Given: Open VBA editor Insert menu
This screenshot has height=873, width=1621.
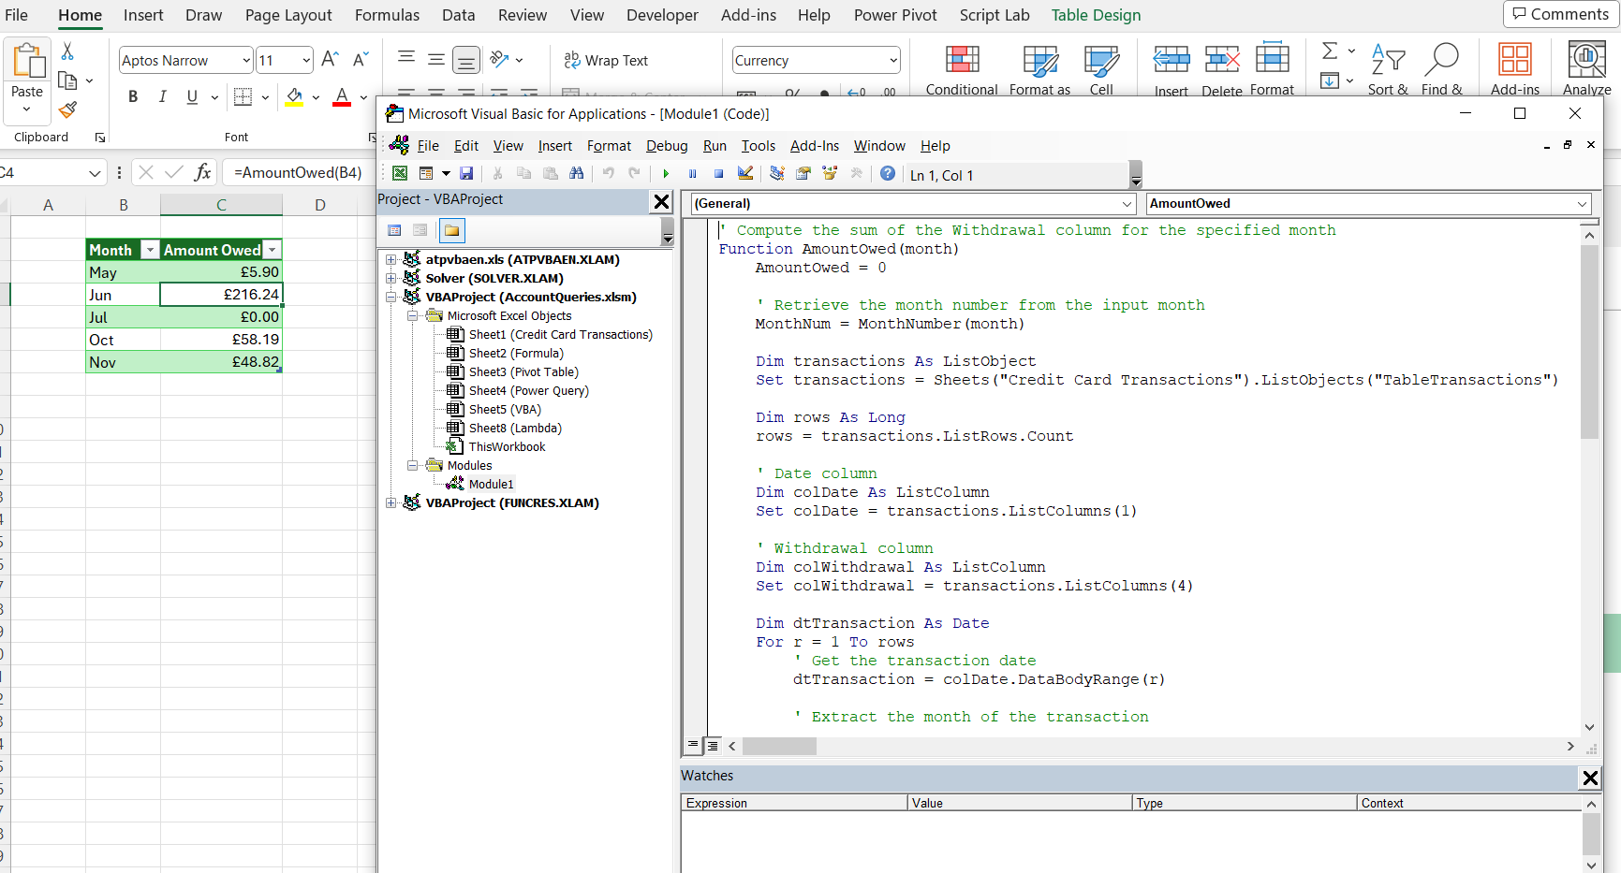Looking at the screenshot, I should point(554,146).
